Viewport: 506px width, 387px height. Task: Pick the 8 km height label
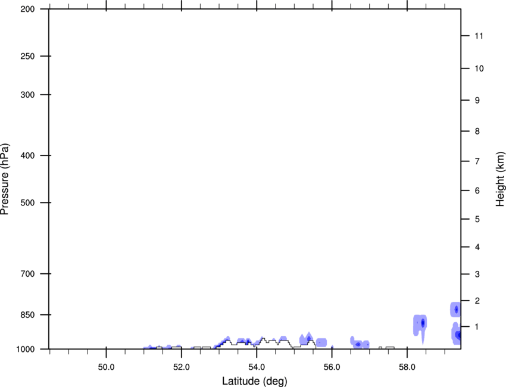(x=477, y=132)
